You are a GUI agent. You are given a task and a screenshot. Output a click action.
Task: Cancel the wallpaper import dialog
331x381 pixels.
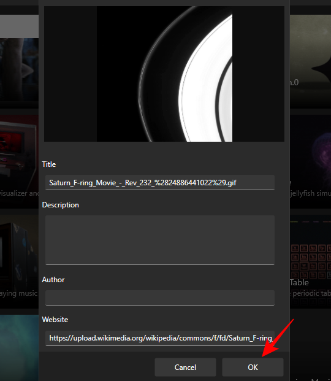[x=185, y=367]
